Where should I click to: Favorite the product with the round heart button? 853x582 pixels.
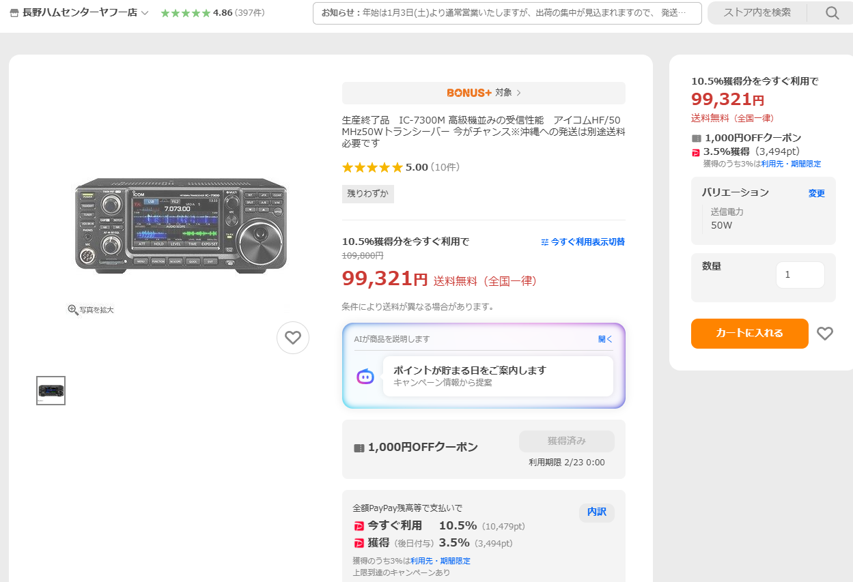tap(293, 337)
